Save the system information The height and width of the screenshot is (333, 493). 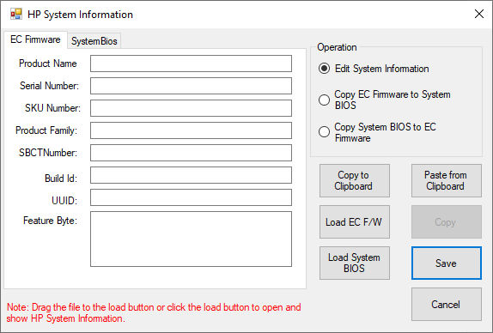click(446, 263)
